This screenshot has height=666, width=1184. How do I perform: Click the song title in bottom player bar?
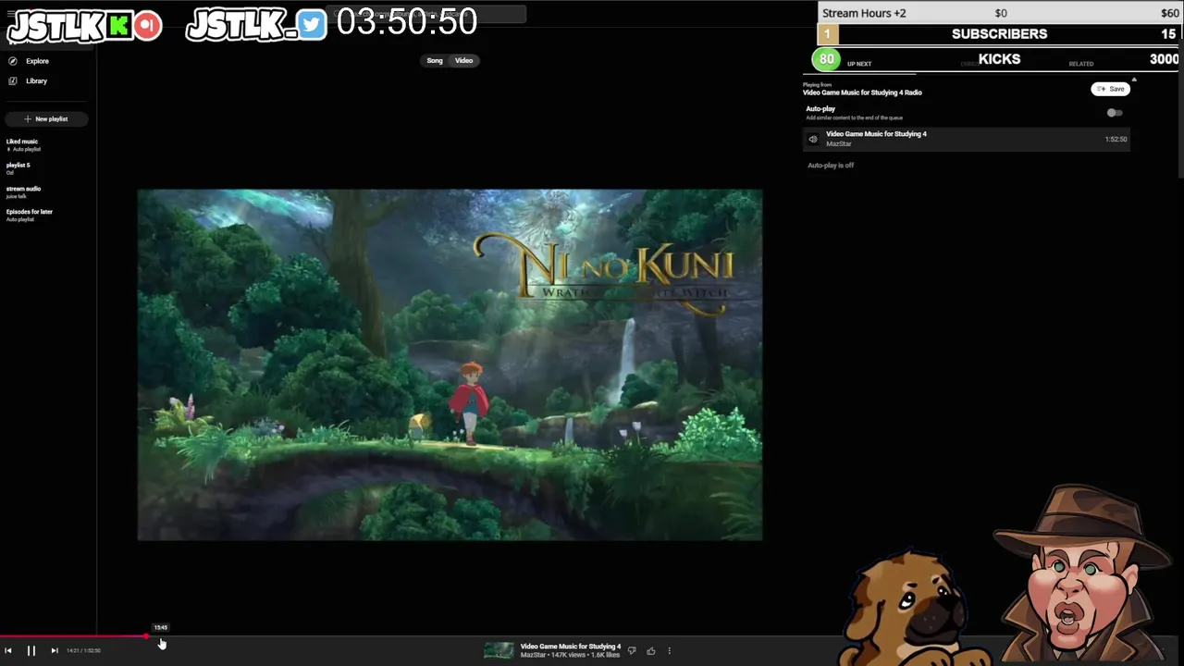point(571,647)
